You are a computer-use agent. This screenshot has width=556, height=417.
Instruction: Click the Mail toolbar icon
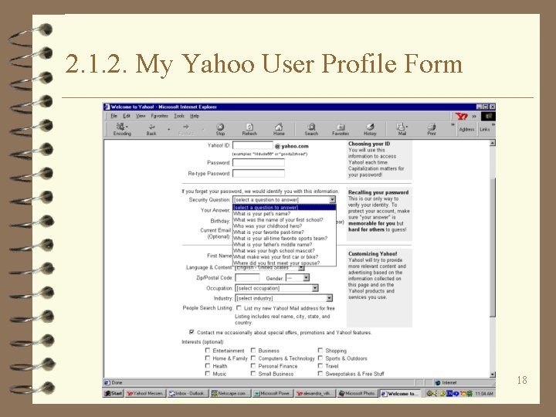click(x=402, y=130)
